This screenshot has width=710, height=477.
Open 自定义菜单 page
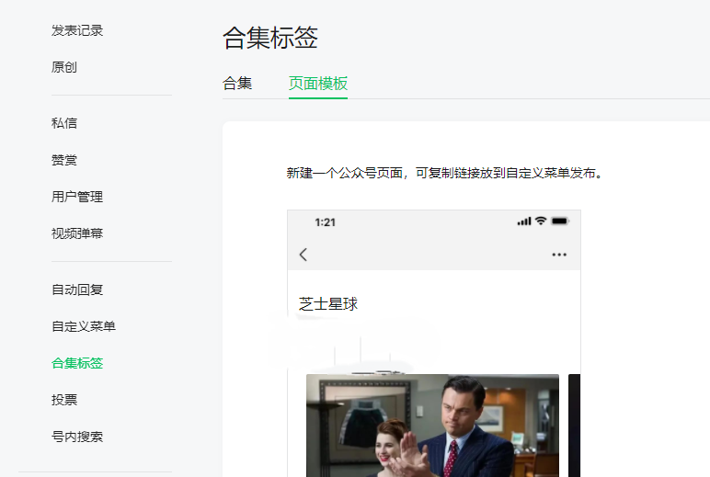click(x=84, y=326)
